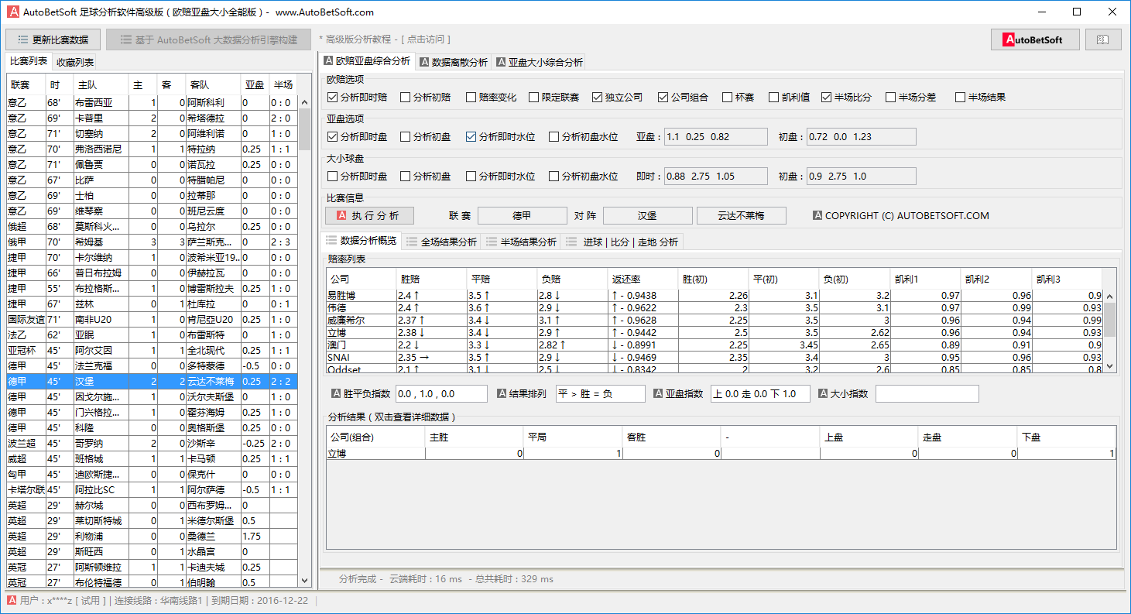The image size is (1131, 614).
Task: Enable the 赔率变化 checkbox
Action: [471, 98]
